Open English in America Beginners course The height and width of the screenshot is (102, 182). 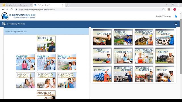25,62
